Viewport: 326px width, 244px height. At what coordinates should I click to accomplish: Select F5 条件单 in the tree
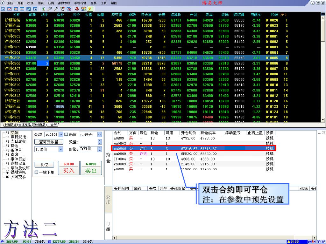pyautogui.click(x=13, y=150)
